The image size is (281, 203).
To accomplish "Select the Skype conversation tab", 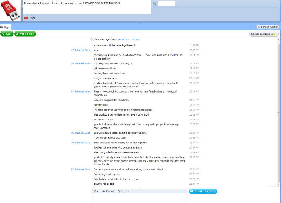I will tap(6, 27).
